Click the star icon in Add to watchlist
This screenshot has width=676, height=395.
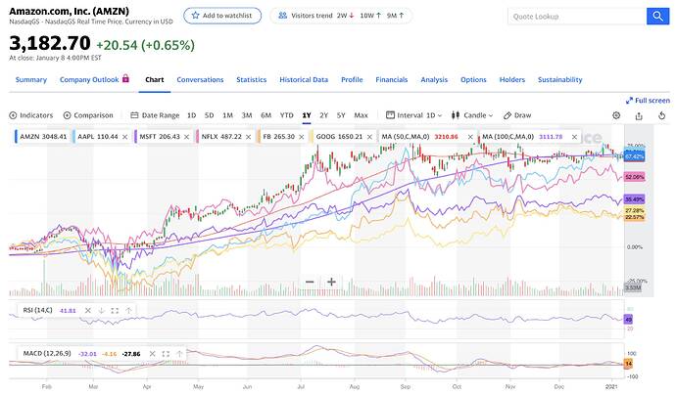[x=195, y=16]
